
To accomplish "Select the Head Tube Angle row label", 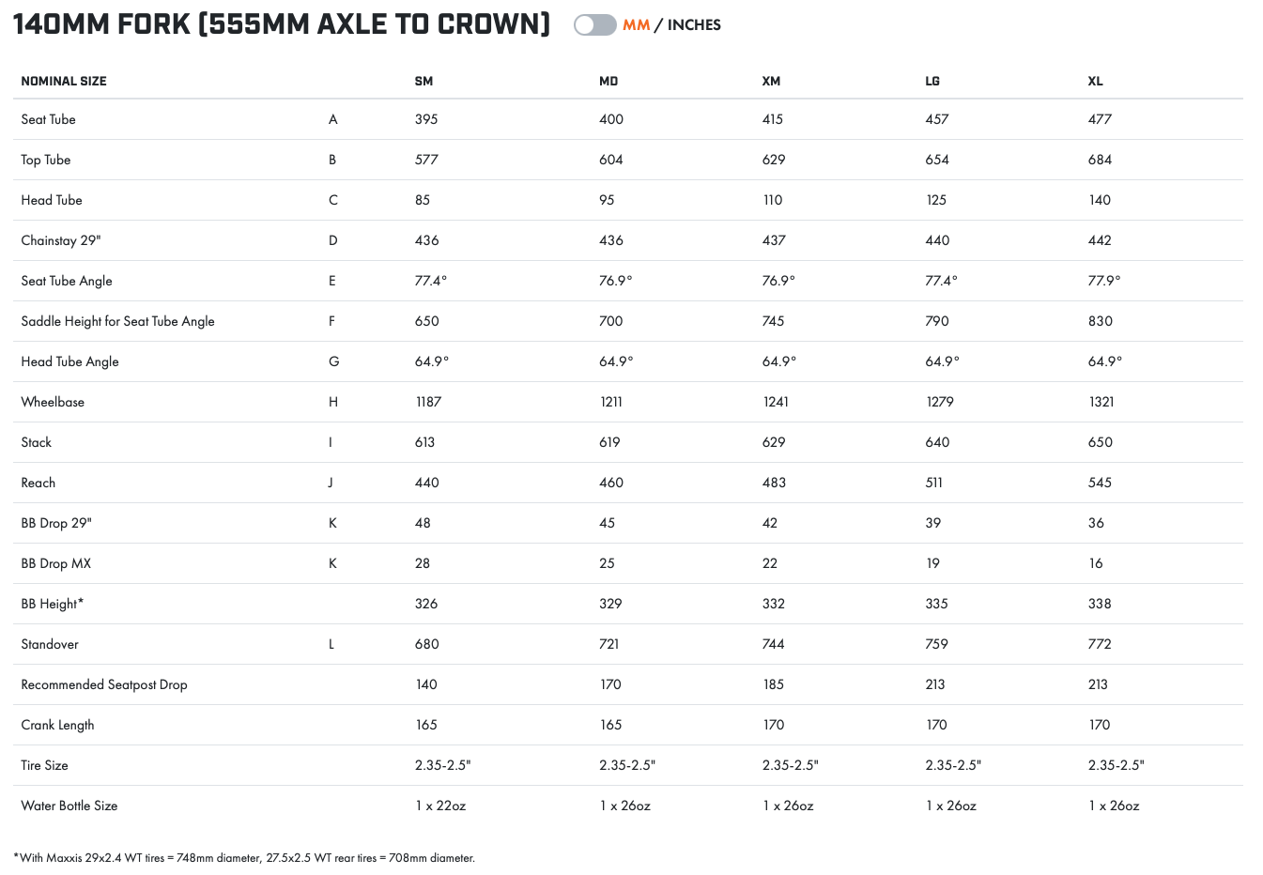I will (70, 361).
